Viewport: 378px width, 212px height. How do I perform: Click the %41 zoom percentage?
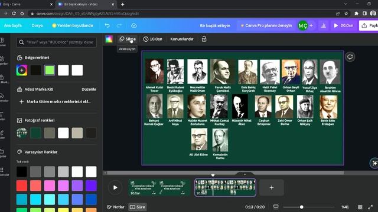(x=345, y=207)
